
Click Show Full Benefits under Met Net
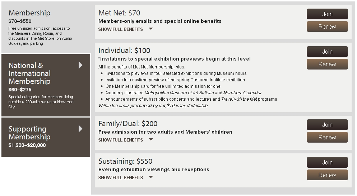point(121,29)
